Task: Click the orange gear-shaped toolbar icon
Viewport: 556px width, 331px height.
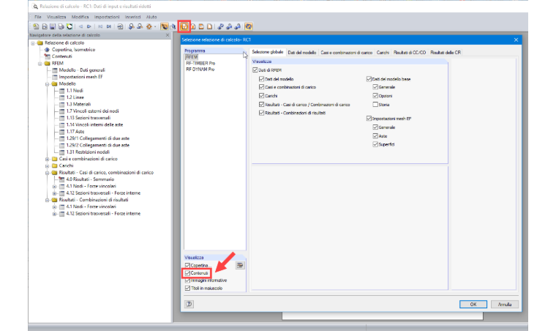Action: pyautogui.click(x=149, y=26)
